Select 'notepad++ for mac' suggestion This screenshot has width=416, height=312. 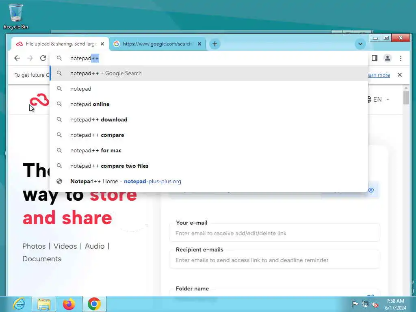coord(209,150)
